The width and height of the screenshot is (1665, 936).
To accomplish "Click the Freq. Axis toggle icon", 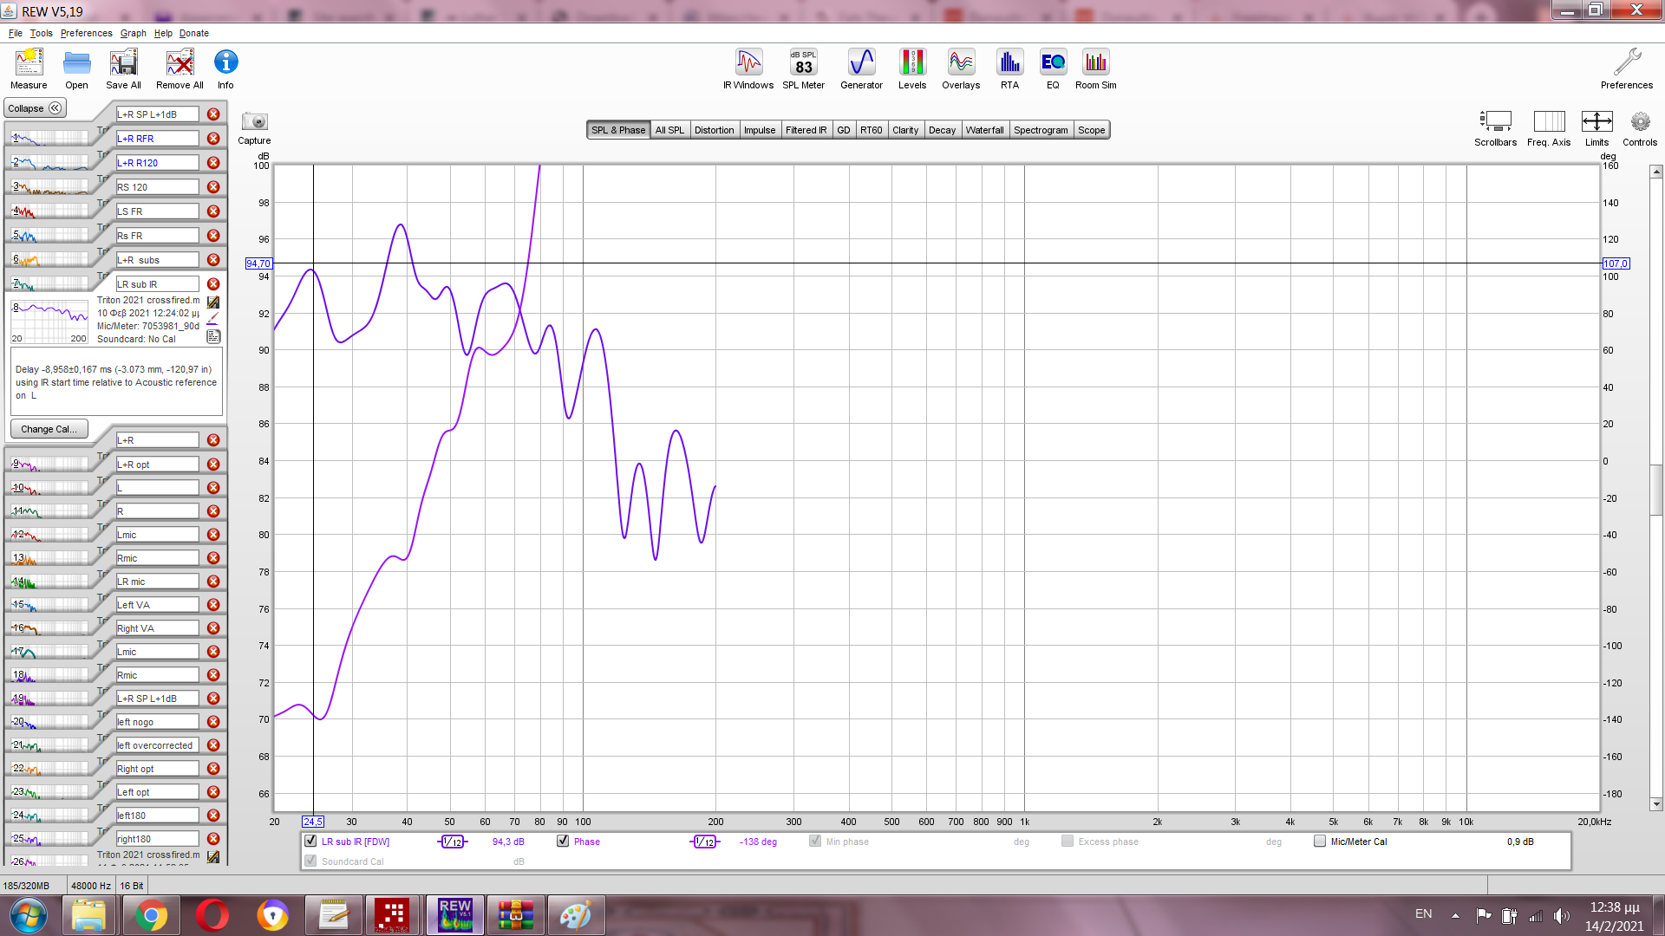I will (x=1549, y=121).
